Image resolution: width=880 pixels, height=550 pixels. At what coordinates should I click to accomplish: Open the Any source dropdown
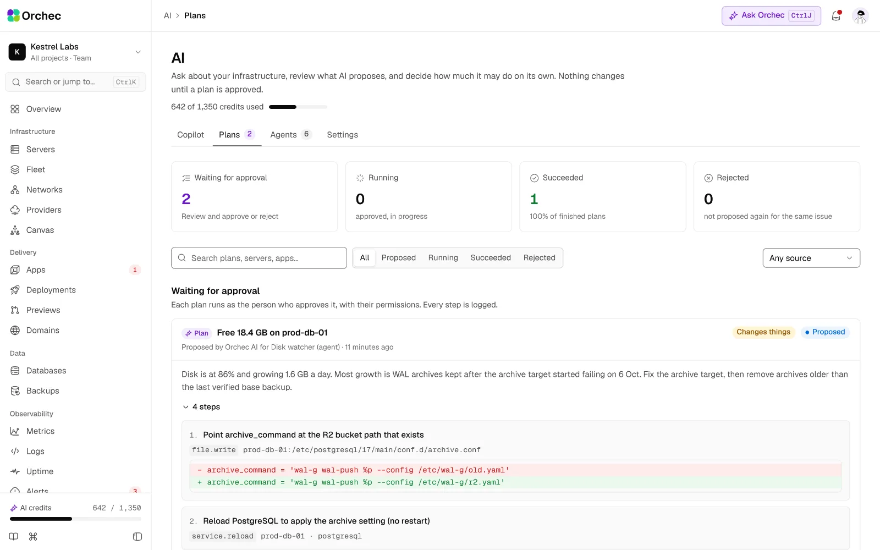811,258
